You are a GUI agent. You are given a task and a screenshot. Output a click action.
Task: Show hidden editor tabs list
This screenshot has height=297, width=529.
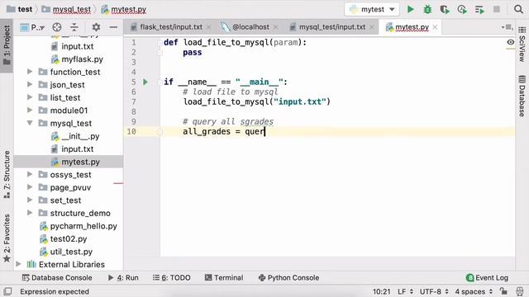[x=507, y=27]
